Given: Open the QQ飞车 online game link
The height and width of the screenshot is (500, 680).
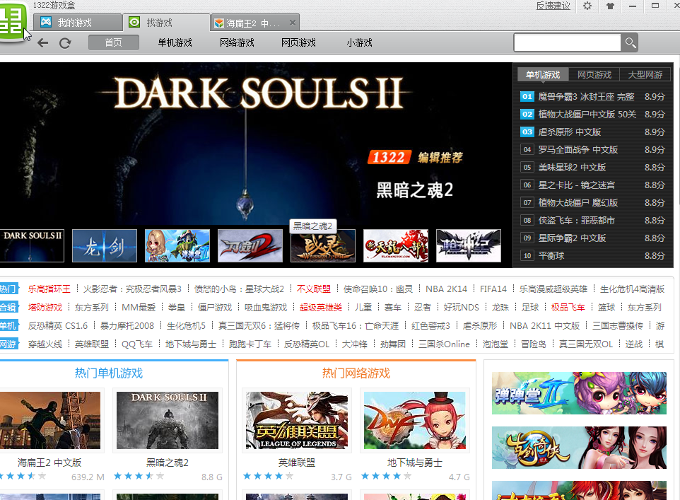Looking at the screenshot, I should coord(137,344).
